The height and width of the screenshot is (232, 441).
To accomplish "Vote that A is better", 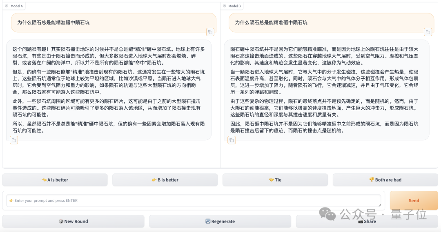I will click(55, 180).
